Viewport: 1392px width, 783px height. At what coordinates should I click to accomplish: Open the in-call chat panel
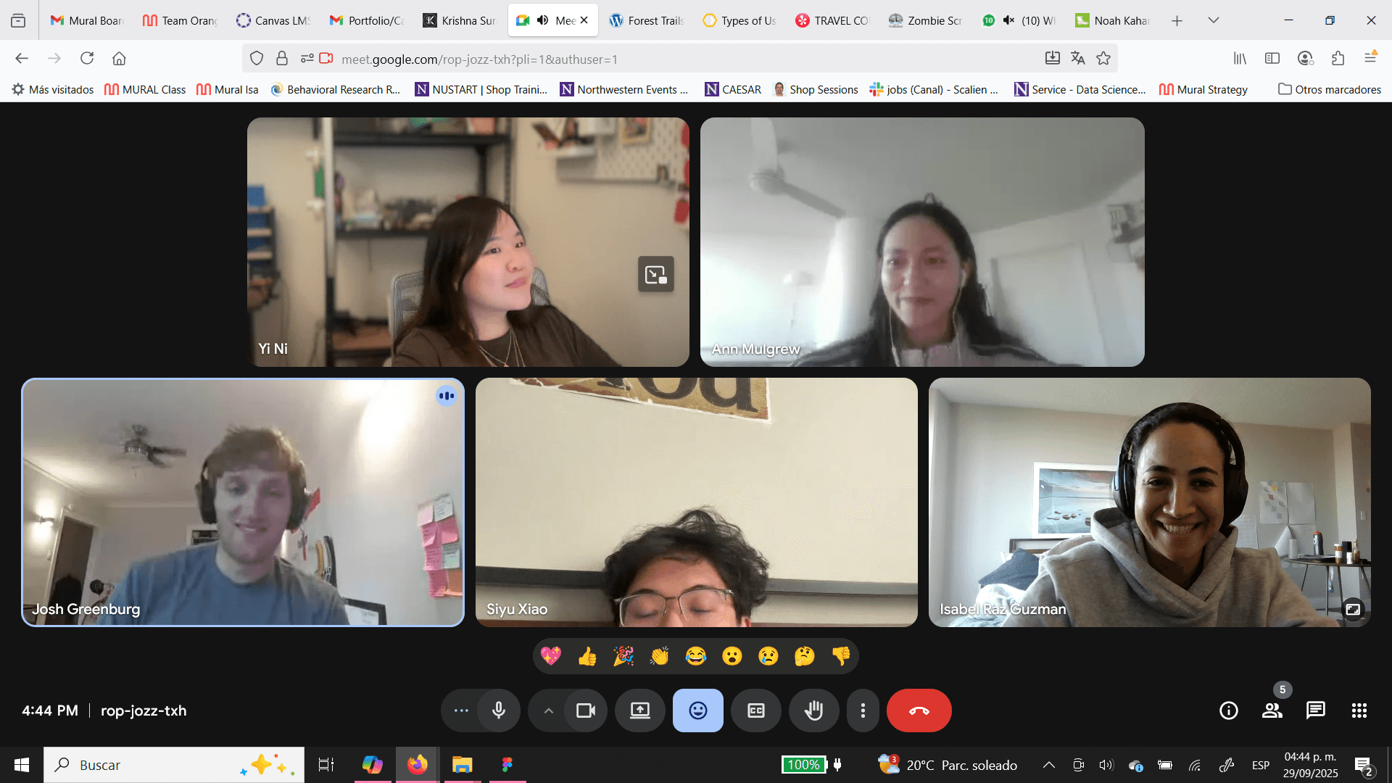click(1315, 710)
